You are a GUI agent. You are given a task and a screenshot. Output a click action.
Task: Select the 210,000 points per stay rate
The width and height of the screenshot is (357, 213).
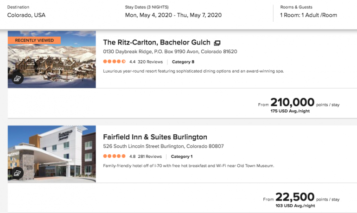(292, 103)
